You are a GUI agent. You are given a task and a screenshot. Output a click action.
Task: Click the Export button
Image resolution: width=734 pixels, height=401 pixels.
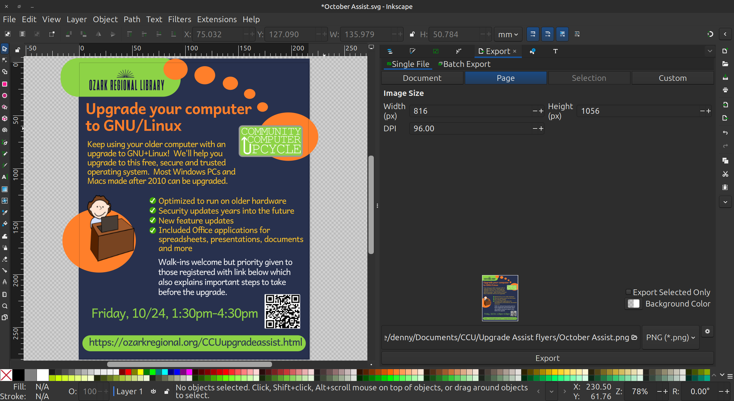[x=547, y=358]
